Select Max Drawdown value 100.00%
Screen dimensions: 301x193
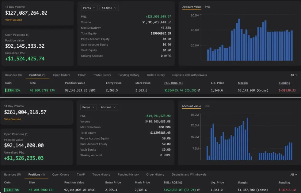coord(165,127)
